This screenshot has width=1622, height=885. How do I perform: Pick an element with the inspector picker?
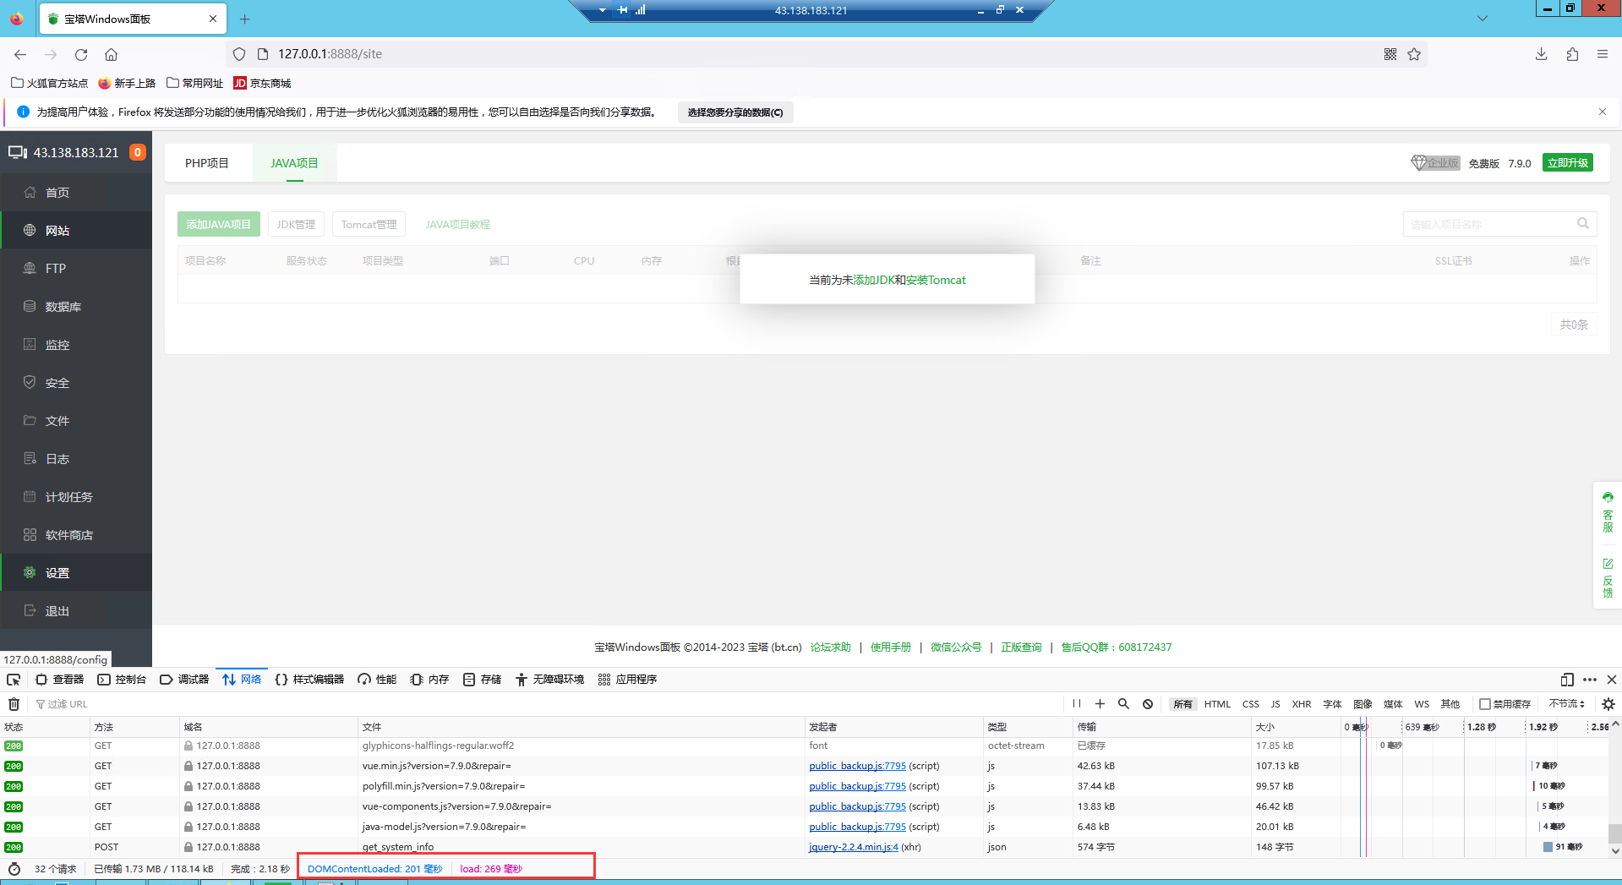click(14, 680)
